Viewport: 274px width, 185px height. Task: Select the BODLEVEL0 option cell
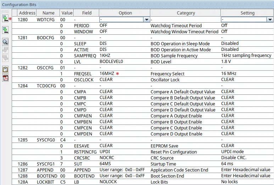click(x=111, y=62)
